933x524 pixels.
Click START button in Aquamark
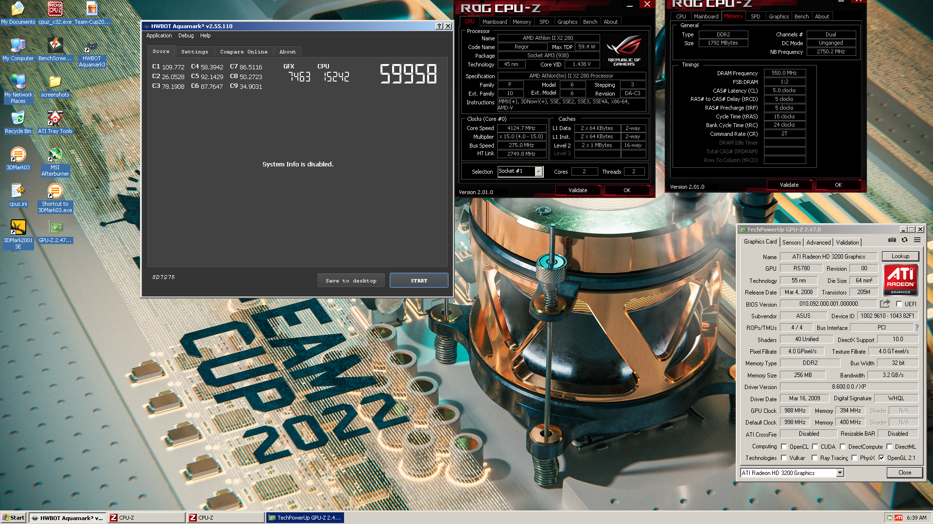[419, 280]
